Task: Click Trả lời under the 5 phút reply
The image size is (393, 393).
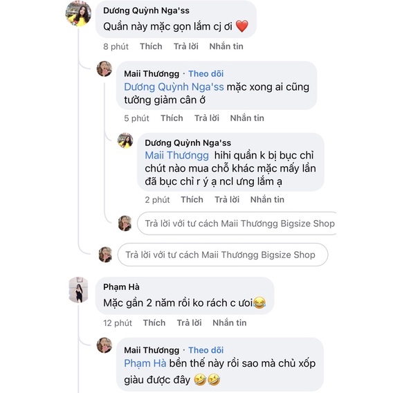Action: coord(207,118)
